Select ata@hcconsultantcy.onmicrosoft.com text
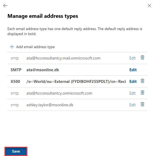Image resolution: width=154 pixels, height=156 pixels. pos(59,93)
